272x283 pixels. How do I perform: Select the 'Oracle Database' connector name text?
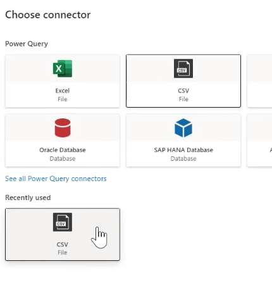pyautogui.click(x=63, y=150)
